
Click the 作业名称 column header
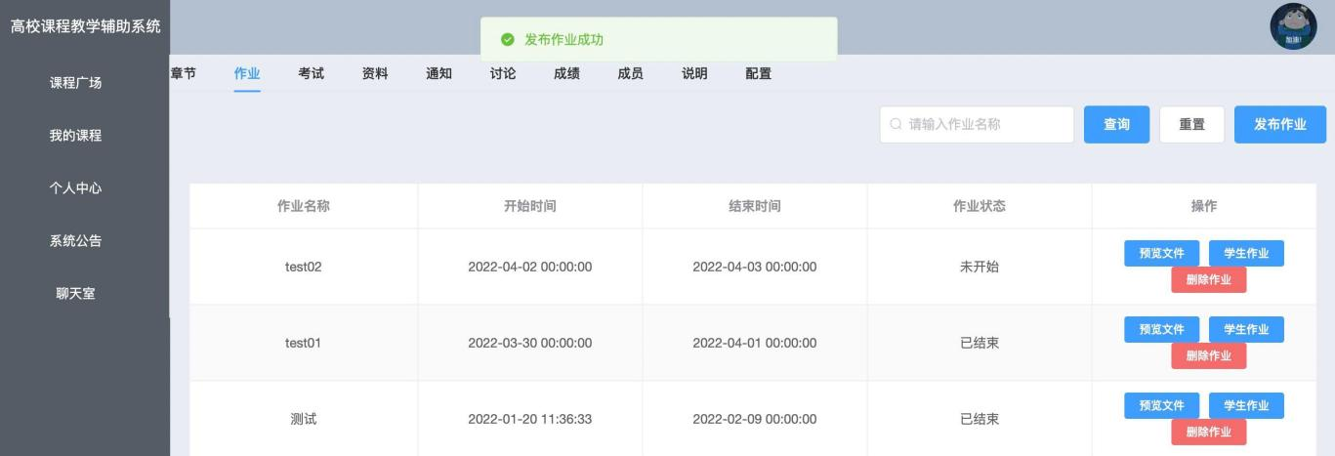[x=304, y=206]
